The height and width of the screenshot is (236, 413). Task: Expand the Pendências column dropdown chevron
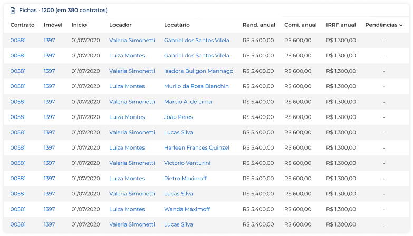coord(401,25)
